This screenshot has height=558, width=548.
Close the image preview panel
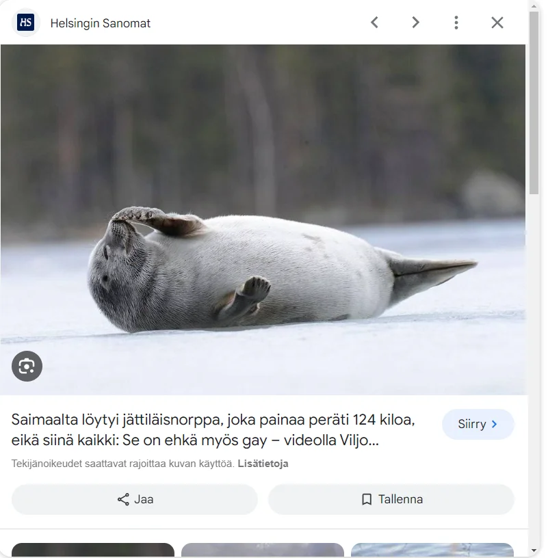pos(497,23)
